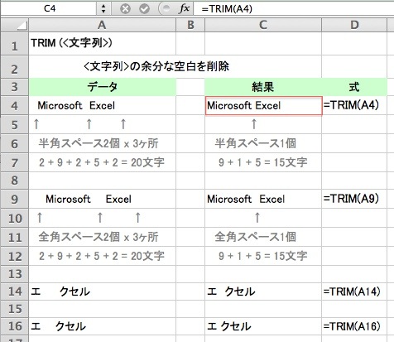
Task: Click the Name Box showing C4
Action: [50, 8]
